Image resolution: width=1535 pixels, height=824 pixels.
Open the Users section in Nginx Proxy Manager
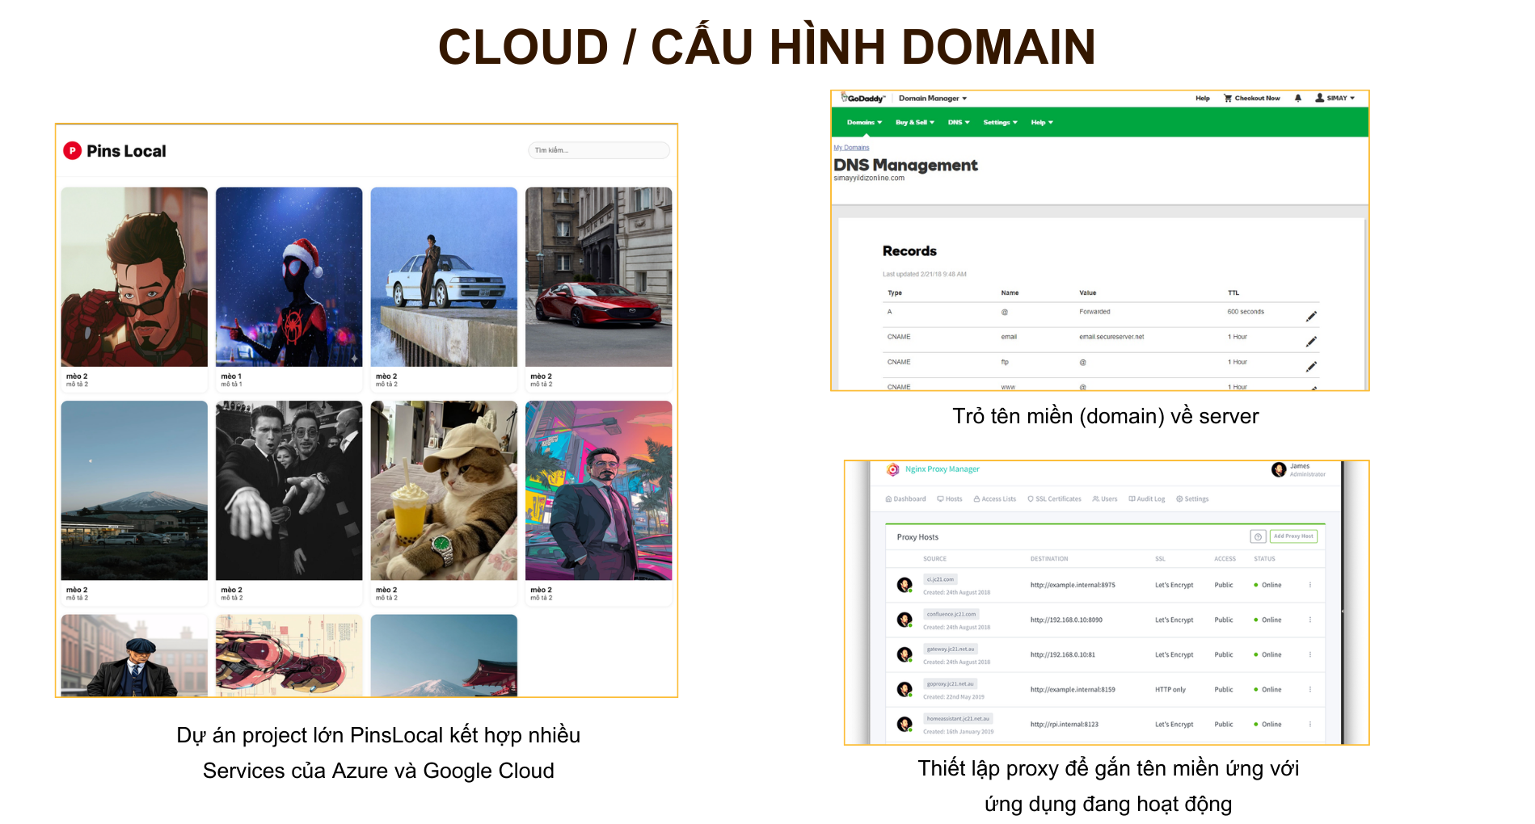coord(1104,498)
